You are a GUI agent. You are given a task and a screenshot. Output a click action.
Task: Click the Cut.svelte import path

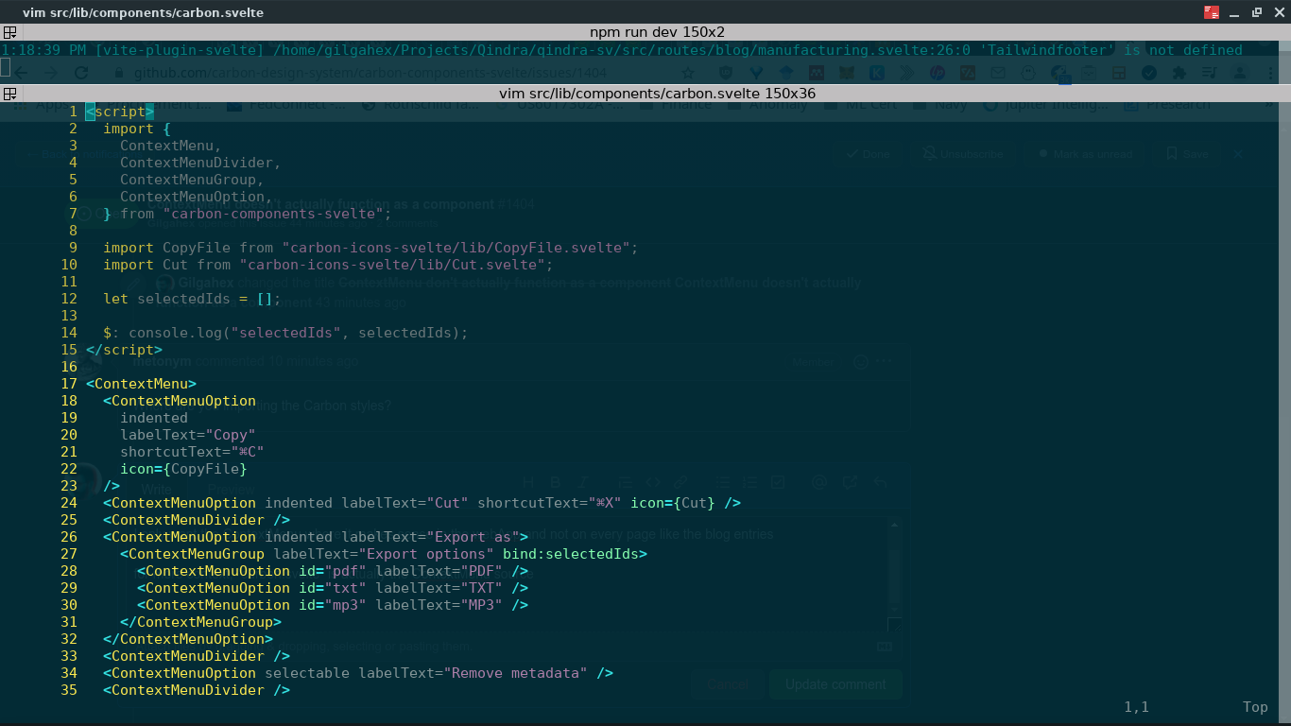393,265
